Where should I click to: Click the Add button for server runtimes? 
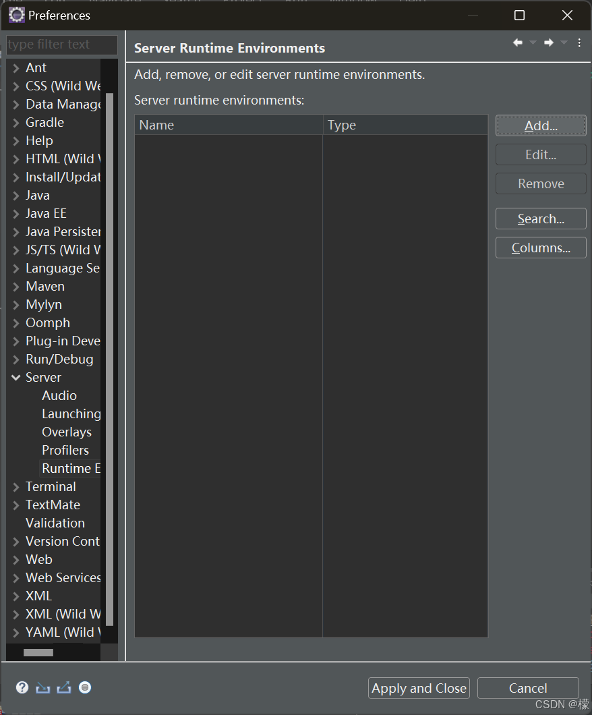540,125
